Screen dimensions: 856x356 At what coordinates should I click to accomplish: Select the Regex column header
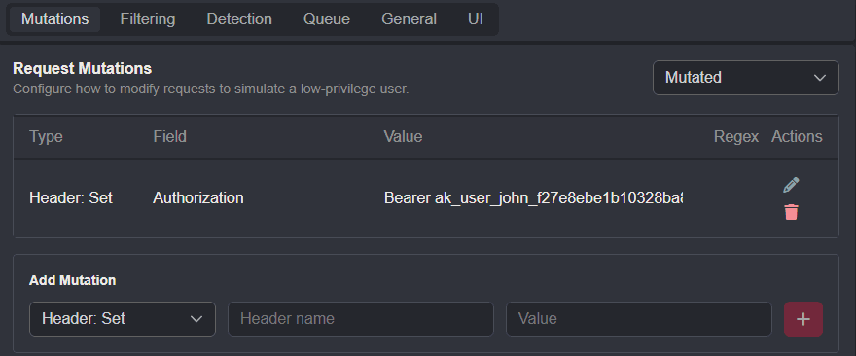click(736, 136)
